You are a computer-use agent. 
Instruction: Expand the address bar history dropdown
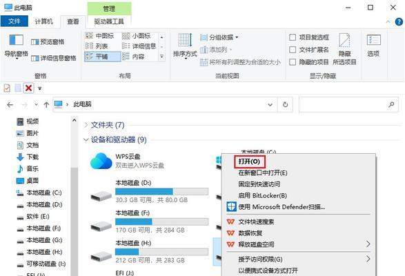pos(270,105)
